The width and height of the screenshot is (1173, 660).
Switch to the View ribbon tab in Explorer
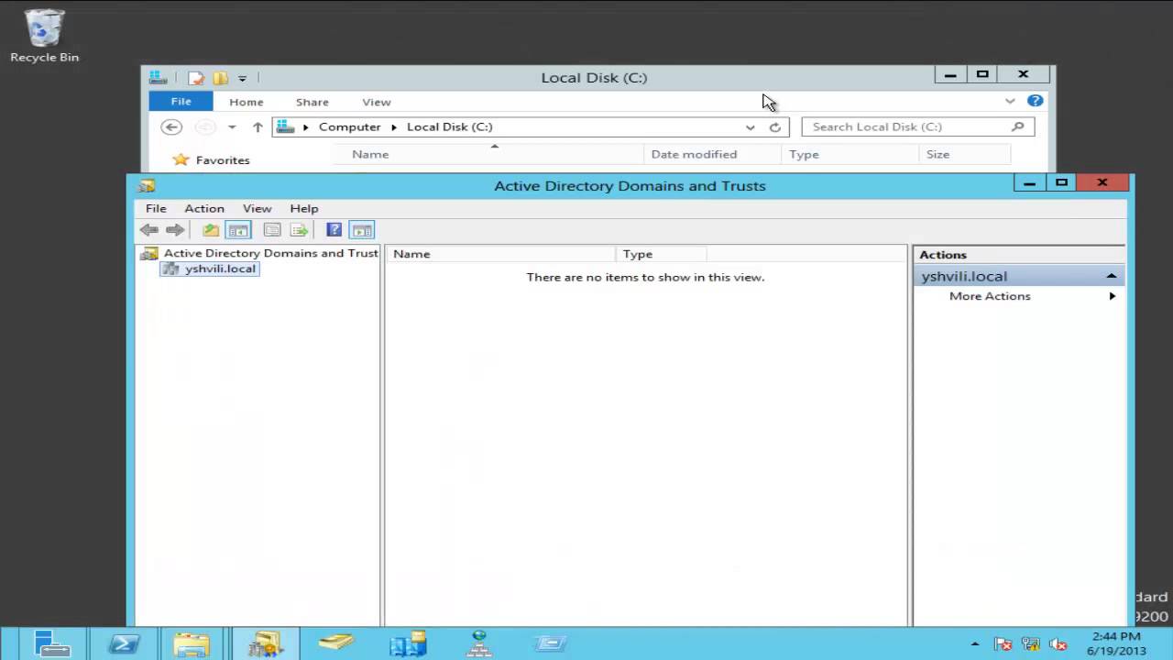tap(377, 102)
